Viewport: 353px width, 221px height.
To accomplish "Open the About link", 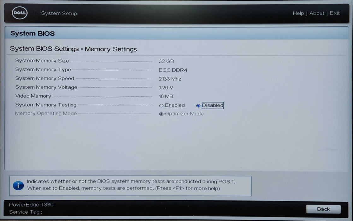I will [317, 13].
